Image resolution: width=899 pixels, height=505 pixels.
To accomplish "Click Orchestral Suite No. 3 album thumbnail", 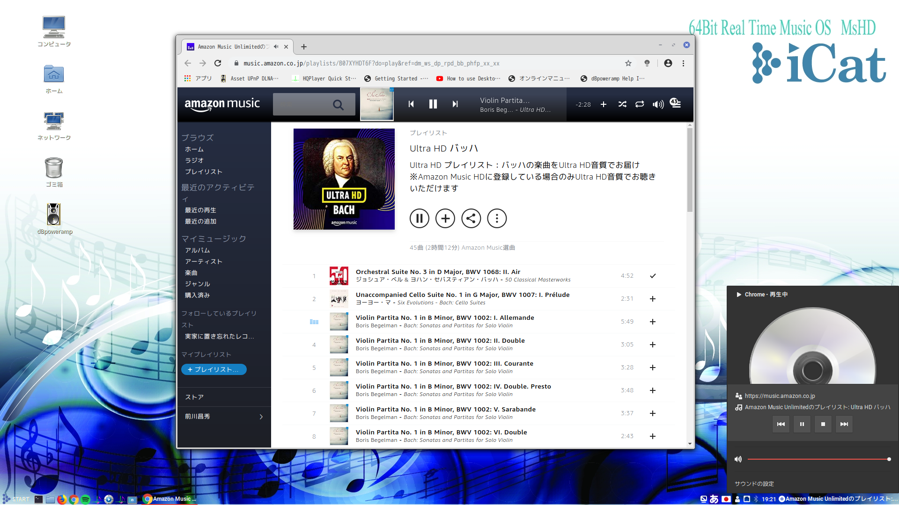I will [339, 276].
